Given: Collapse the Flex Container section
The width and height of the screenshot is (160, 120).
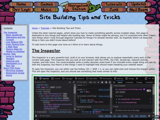Looking at the screenshot, I should pyautogui.click(x=114, y=86).
